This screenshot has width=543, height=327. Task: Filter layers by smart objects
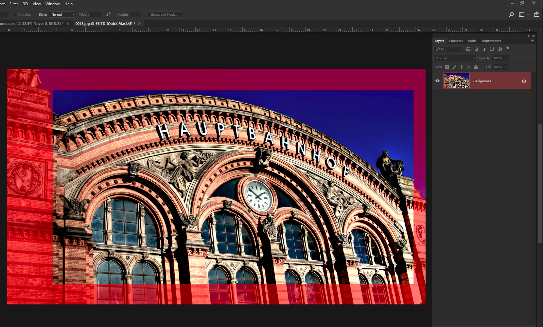click(500, 49)
